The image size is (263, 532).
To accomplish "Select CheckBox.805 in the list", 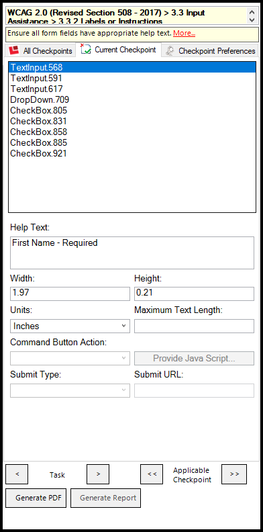I will (x=132, y=111).
